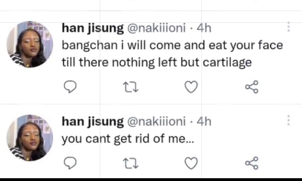Viewport: 302px width, 181px height.
Task: Retweet the "you cant get rid of me" tweet
Action: (x=132, y=163)
